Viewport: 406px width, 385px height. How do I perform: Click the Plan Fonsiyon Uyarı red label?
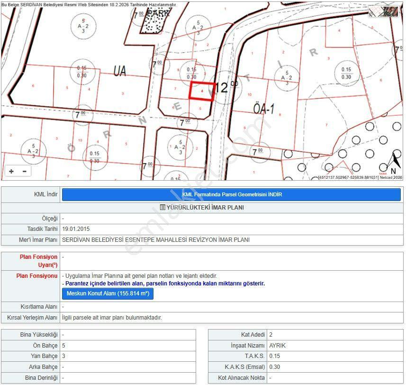(x=38, y=261)
